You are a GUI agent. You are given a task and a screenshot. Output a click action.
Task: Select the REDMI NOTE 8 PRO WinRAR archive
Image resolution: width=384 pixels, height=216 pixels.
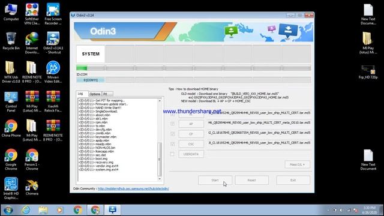pyautogui.click(x=53, y=130)
